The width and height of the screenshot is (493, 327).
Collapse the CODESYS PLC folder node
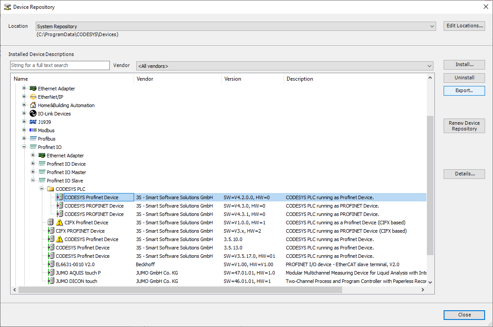(42, 189)
